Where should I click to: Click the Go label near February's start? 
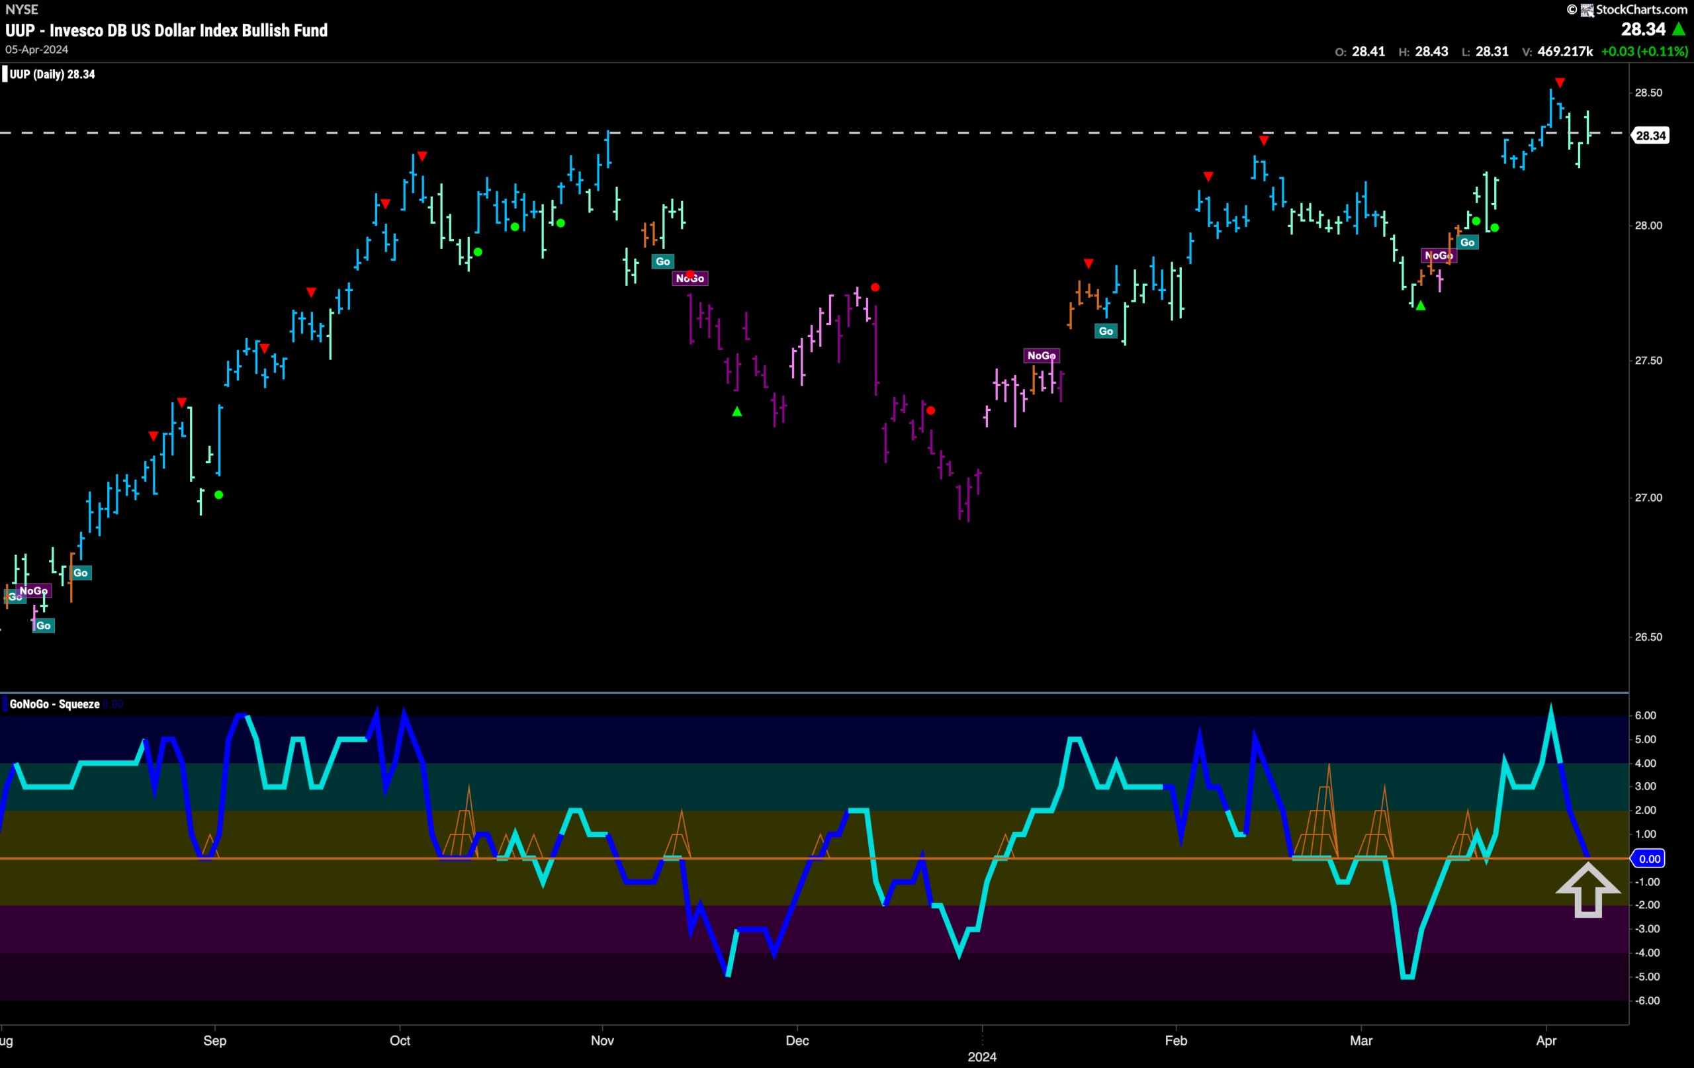coord(1106,331)
